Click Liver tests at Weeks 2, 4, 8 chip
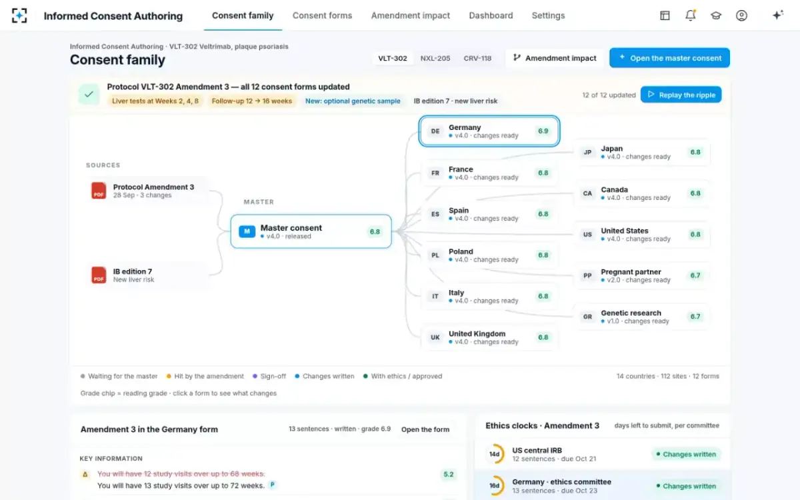This screenshot has height=500, width=800. pos(155,101)
